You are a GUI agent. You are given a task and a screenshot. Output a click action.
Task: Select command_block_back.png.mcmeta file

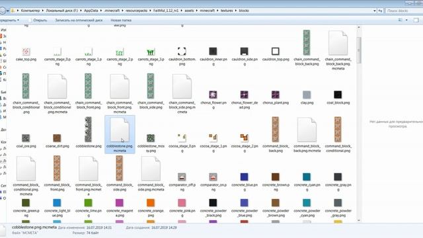tap(307, 130)
